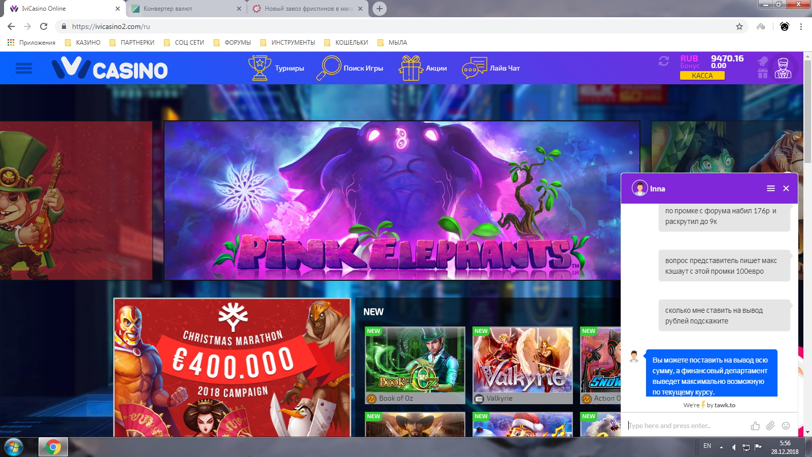Viewport: 812px width, 457px height.
Task: Open Лайв Чат speech bubble icon
Action: pos(474,68)
